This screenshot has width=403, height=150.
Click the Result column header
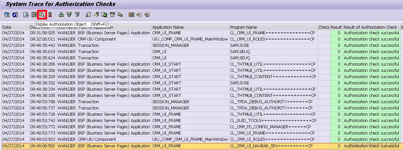[x=336, y=27]
